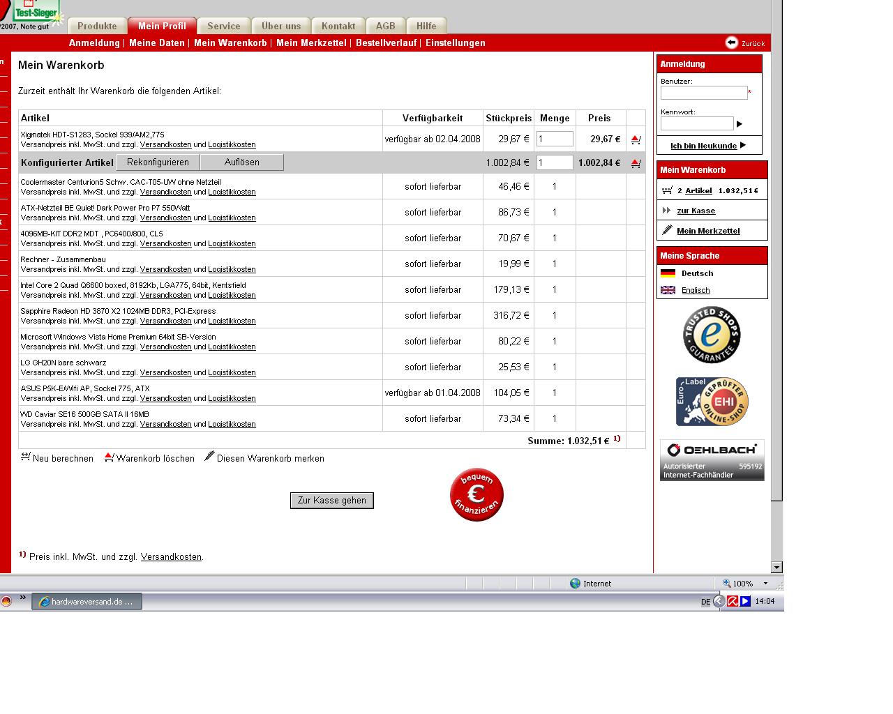Viewport: 893px width, 714px height.
Task: Open the Produkte tab
Action: [x=97, y=26]
